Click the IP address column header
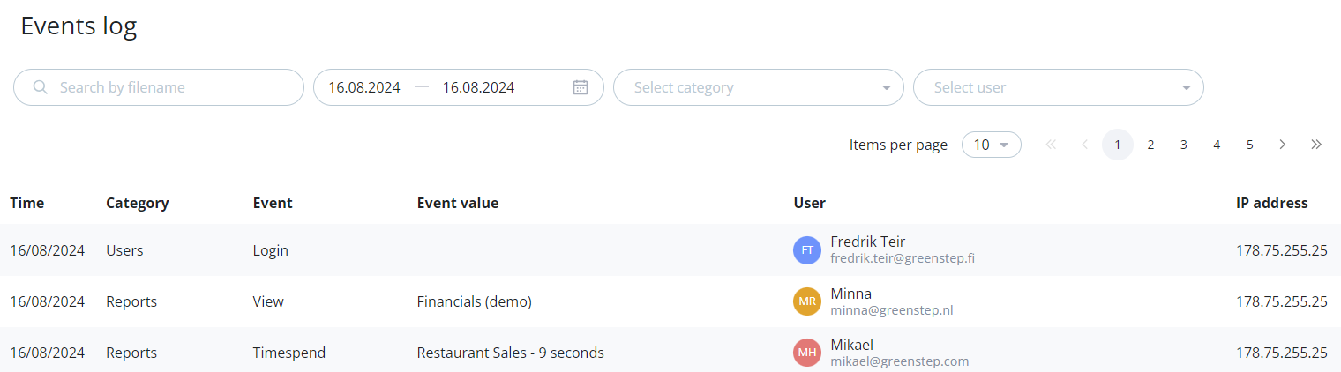Screen dimensions: 1341x372 click(1271, 203)
